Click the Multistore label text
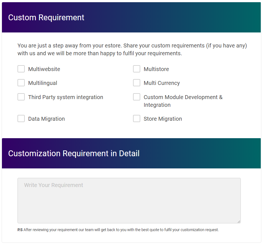This screenshot has width=263, height=245. 156,69
